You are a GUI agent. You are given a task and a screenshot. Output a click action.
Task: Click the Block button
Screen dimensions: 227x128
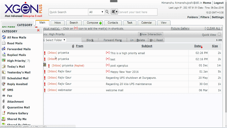coord(90,40)
